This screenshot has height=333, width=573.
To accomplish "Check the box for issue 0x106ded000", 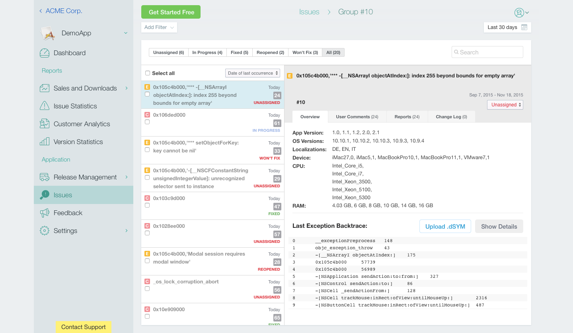I will 147,122.
